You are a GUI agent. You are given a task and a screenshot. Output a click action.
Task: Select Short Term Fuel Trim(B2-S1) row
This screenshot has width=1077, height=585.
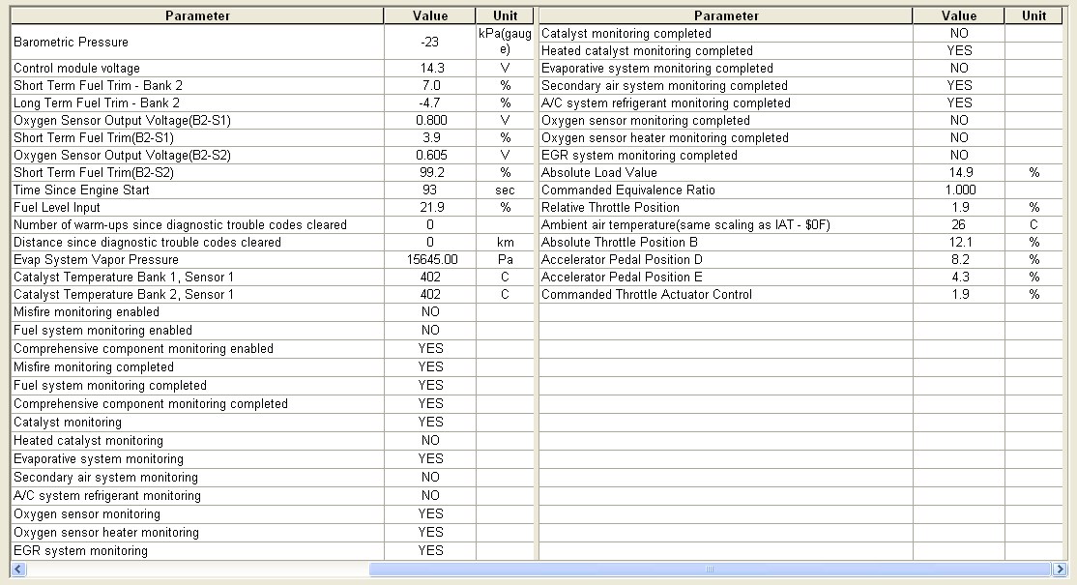point(272,137)
